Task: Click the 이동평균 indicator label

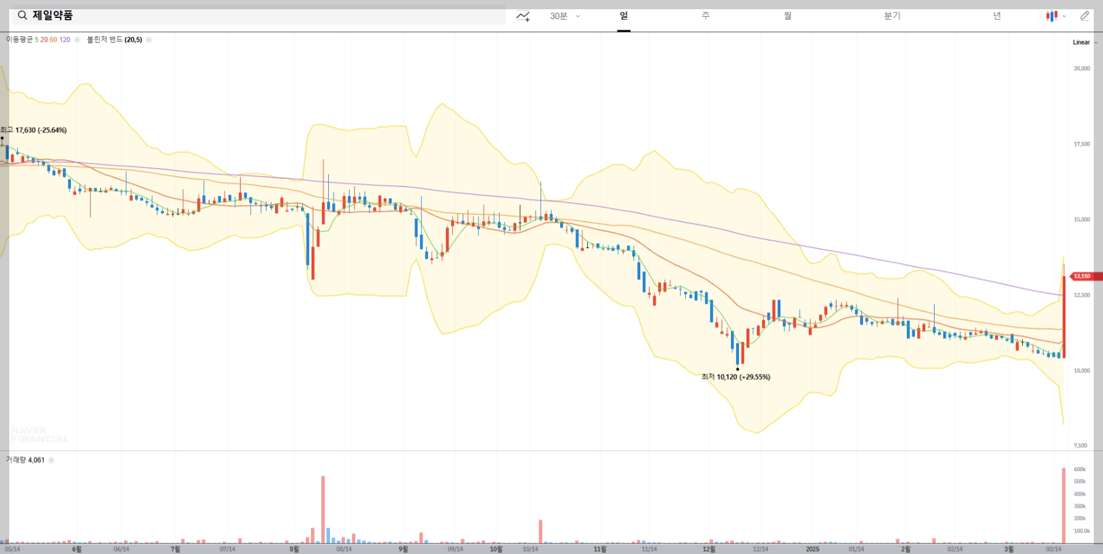Action: click(20, 39)
